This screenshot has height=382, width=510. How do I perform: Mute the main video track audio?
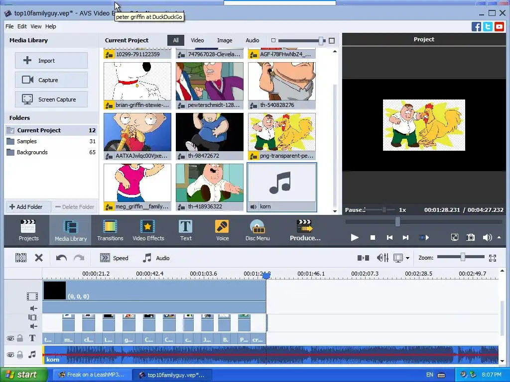[33, 308]
